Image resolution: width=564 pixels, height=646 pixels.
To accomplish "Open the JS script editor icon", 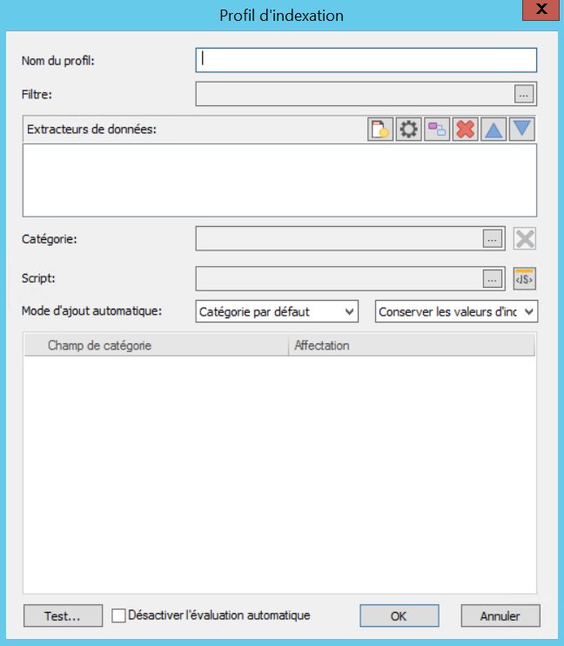I will [x=524, y=278].
